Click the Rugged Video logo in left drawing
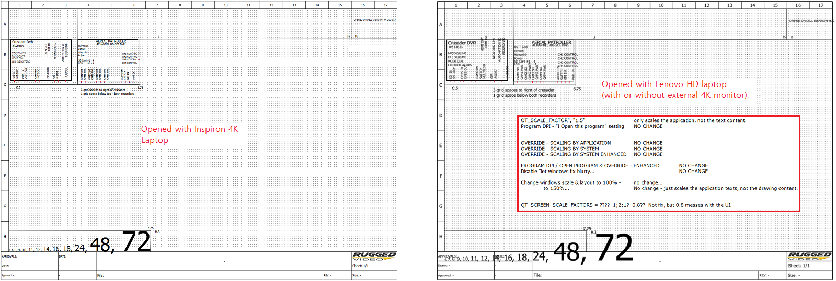This screenshot has width=836, height=281. [x=374, y=256]
